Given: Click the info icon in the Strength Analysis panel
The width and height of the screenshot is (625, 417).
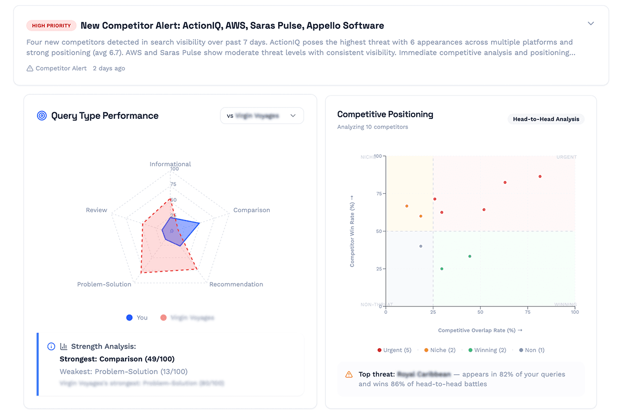Looking at the screenshot, I should click(51, 346).
